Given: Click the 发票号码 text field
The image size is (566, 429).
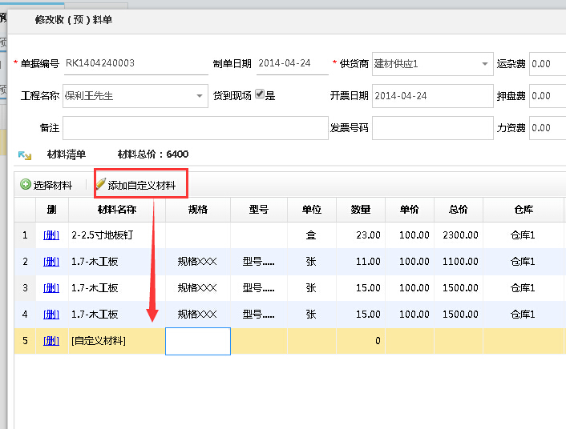Looking at the screenshot, I should tap(432, 128).
